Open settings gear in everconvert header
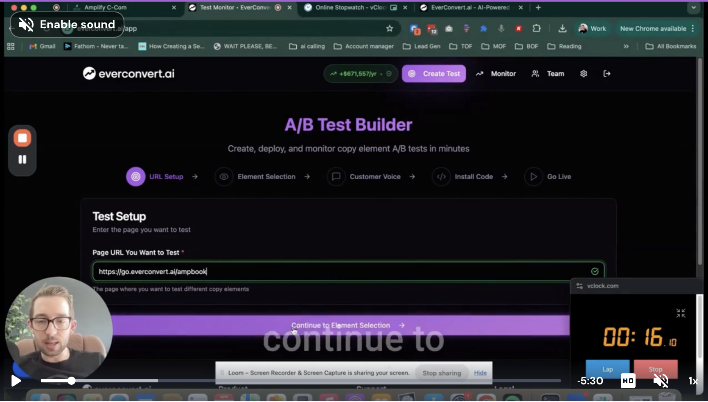Screen dimensions: 708x402 tap(584, 74)
